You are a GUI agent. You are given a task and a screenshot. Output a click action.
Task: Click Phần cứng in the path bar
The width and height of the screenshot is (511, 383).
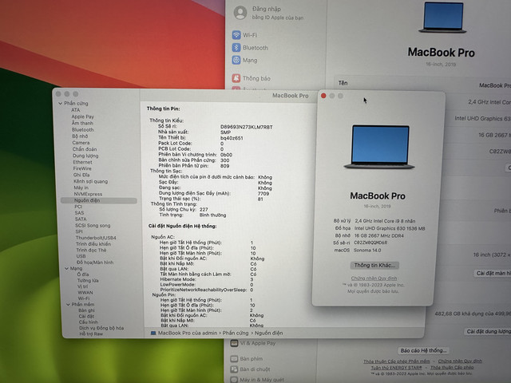click(236, 333)
